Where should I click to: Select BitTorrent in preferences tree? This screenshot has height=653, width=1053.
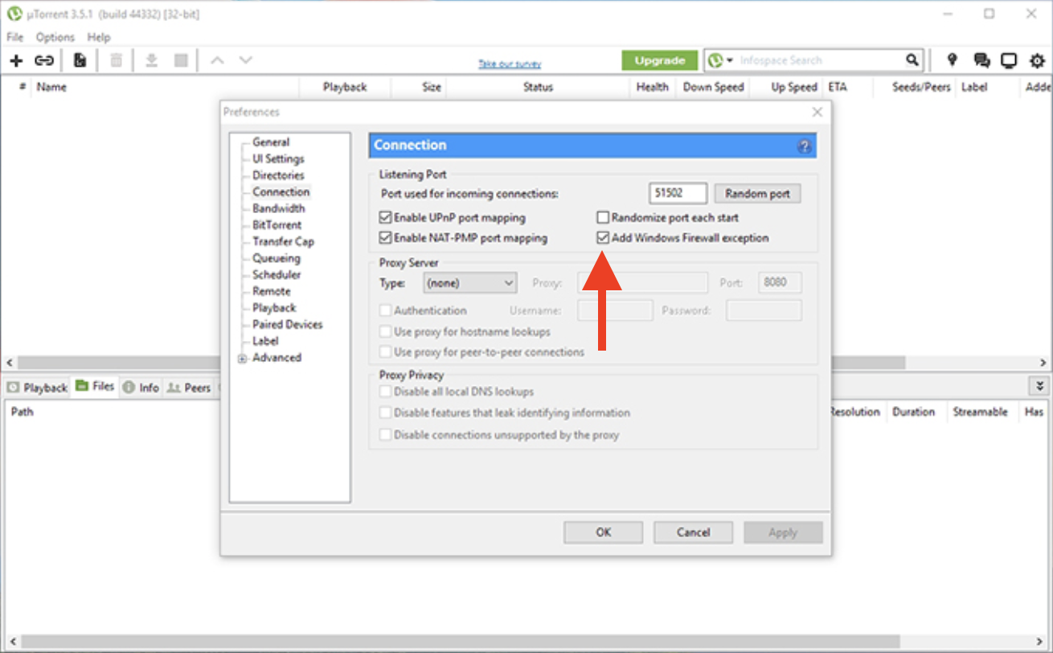pyautogui.click(x=277, y=225)
